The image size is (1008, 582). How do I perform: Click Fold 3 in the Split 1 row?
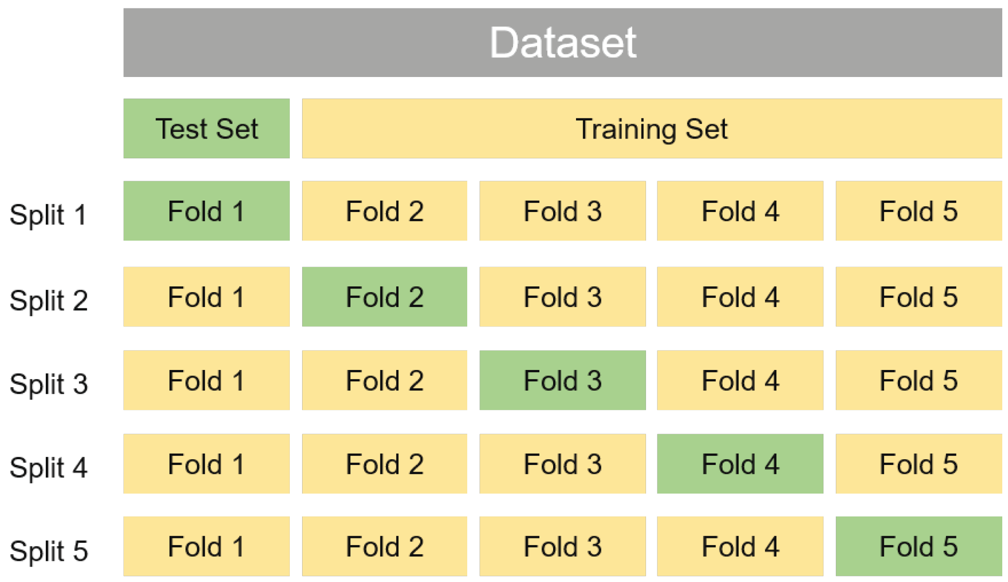562,211
